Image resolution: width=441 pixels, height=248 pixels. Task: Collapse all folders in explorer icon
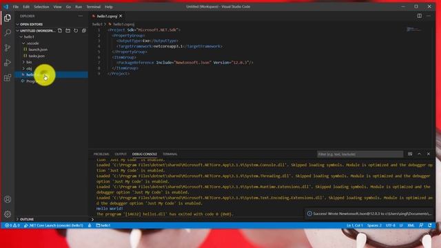click(x=84, y=30)
